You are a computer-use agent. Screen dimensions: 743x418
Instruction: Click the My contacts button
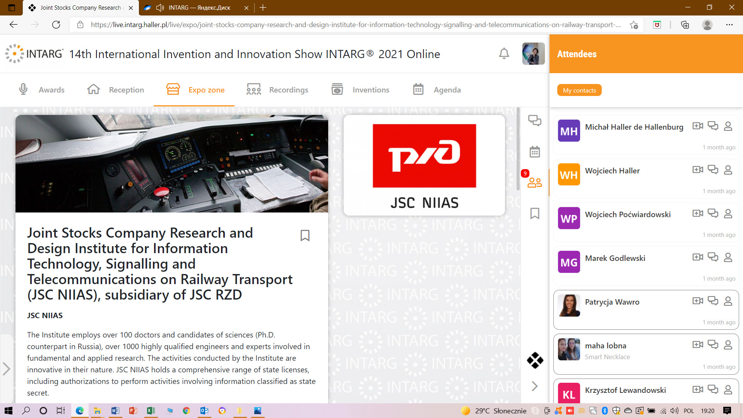[x=579, y=90]
